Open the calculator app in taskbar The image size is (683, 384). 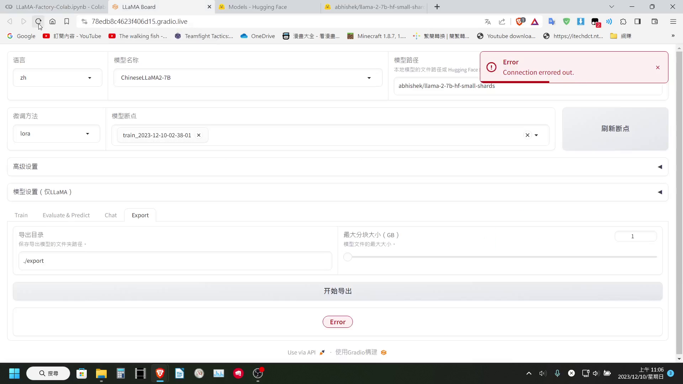click(x=121, y=373)
